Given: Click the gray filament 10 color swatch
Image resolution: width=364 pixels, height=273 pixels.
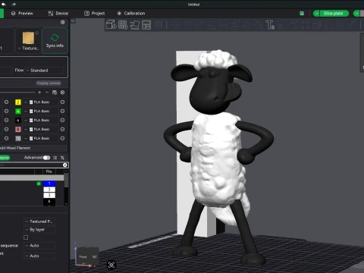Looking at the screenshot, I should tap(18, 138).
